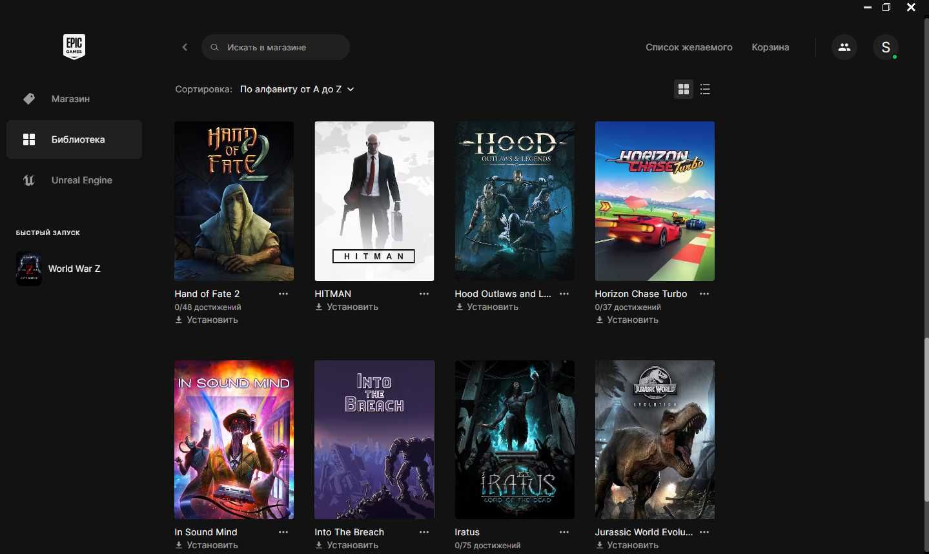Image resolution: width=929 pixels, height=554 pixels.
Task: Open the options dots for HITMAN
Action: tap(424, 294)
